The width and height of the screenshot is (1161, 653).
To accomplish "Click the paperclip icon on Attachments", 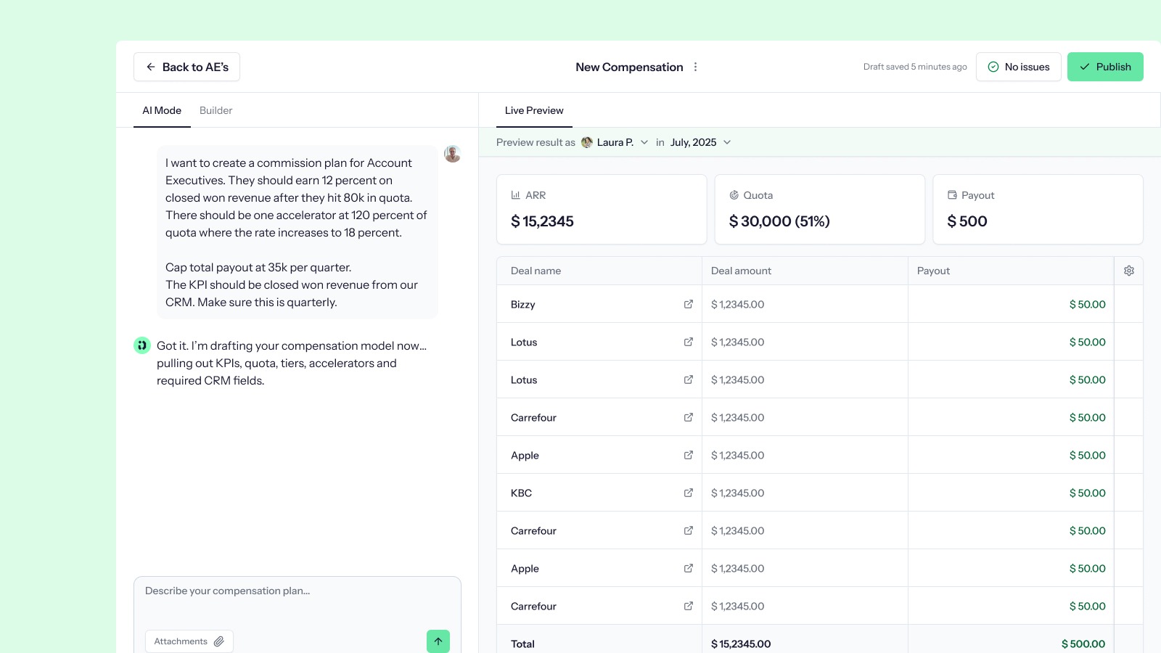I will click(218, 641).
